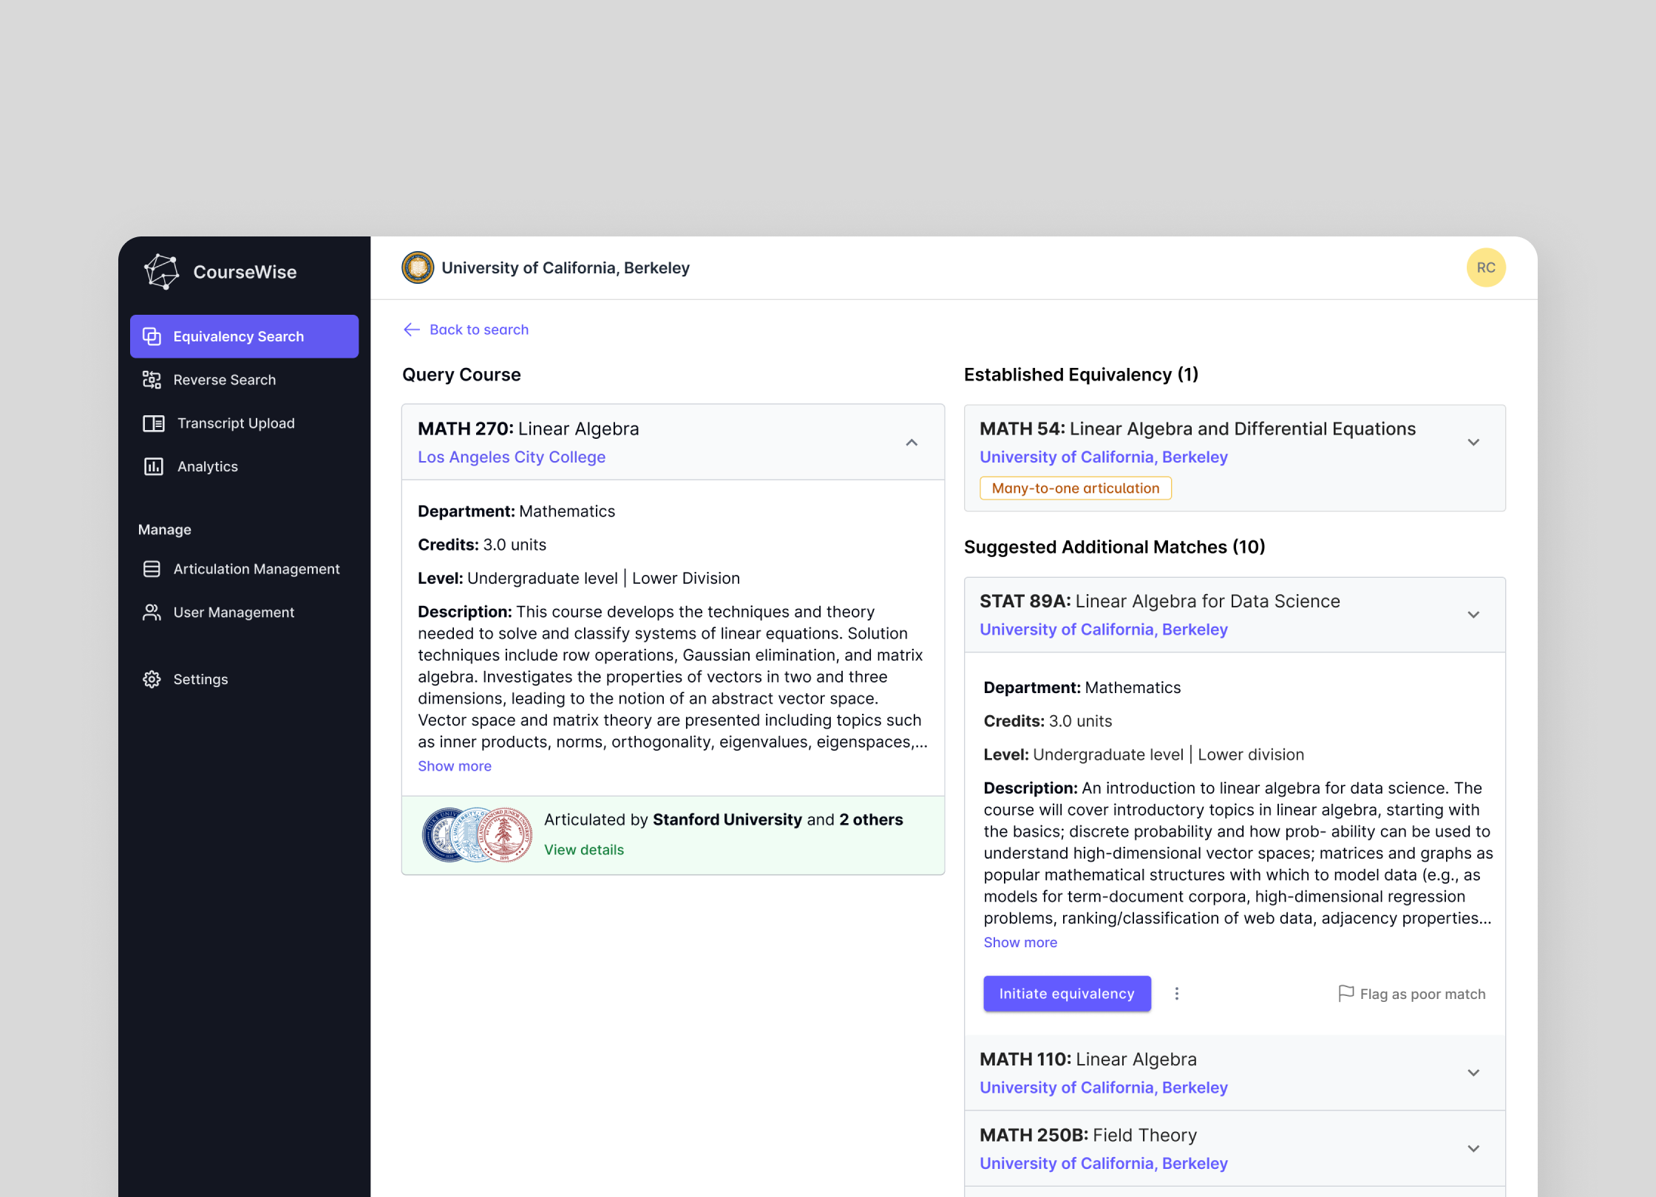1656x1197 pixels.
Task: Click the User Management people icon
Action: click(152, 613)
